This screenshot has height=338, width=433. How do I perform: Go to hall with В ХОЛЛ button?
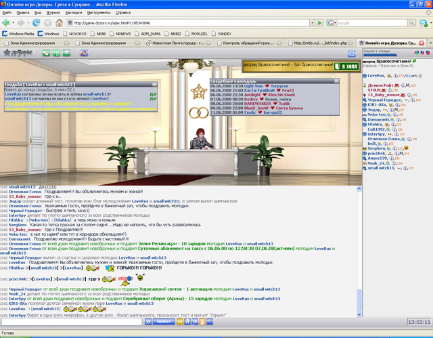[x=346, y=66]
